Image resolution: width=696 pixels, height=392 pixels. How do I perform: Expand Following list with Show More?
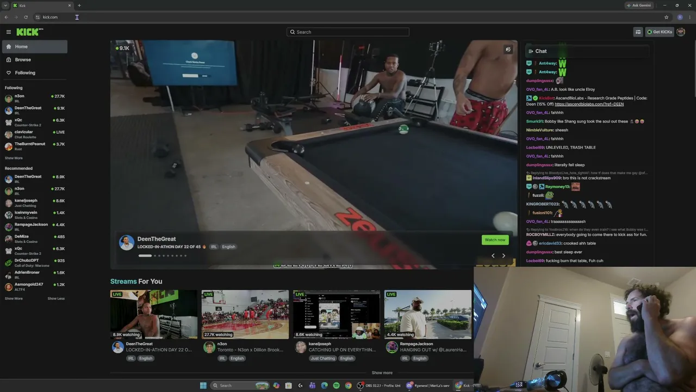(14, 158)
